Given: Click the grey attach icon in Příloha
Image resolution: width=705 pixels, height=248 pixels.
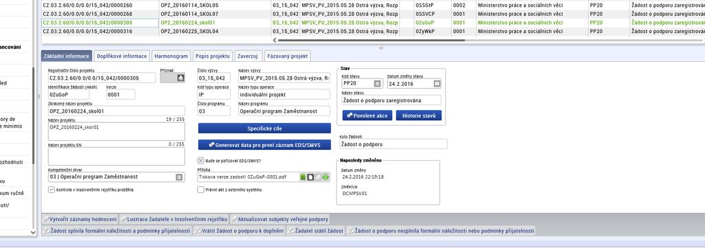Looking at the screenshot, I should 318,177.
